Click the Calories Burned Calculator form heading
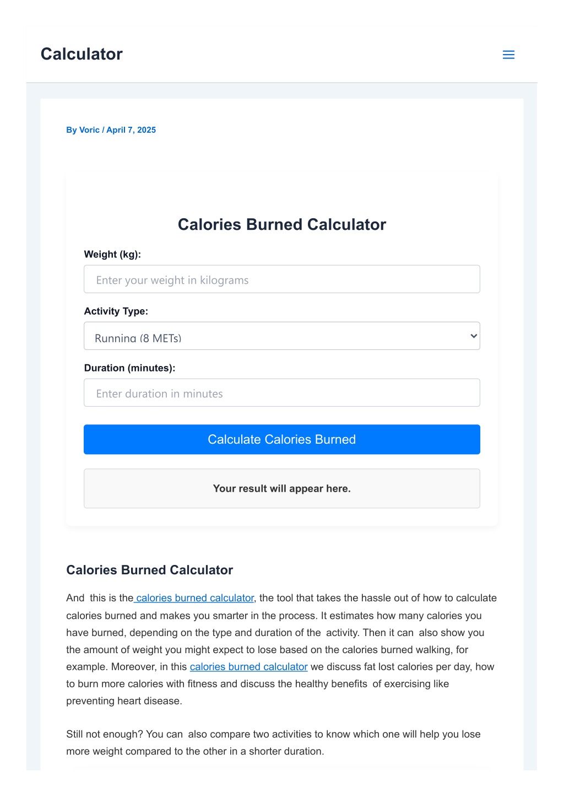 click(282, 225)
